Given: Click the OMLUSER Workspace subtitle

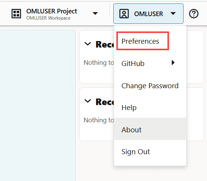Looking at the screenshot, I should (48, 18).
